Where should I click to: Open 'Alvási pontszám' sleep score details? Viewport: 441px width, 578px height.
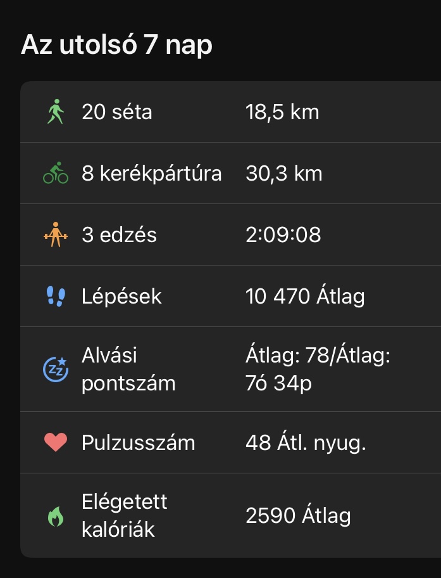[128, 369]
